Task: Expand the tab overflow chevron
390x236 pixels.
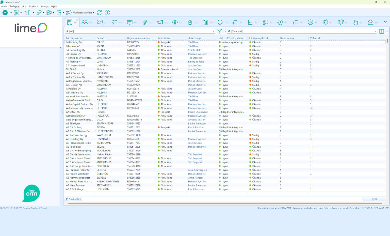Action: 385,22
